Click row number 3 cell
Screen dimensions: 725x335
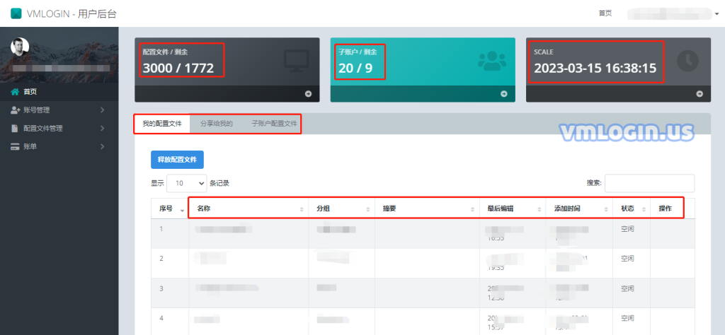coord(170,293)
